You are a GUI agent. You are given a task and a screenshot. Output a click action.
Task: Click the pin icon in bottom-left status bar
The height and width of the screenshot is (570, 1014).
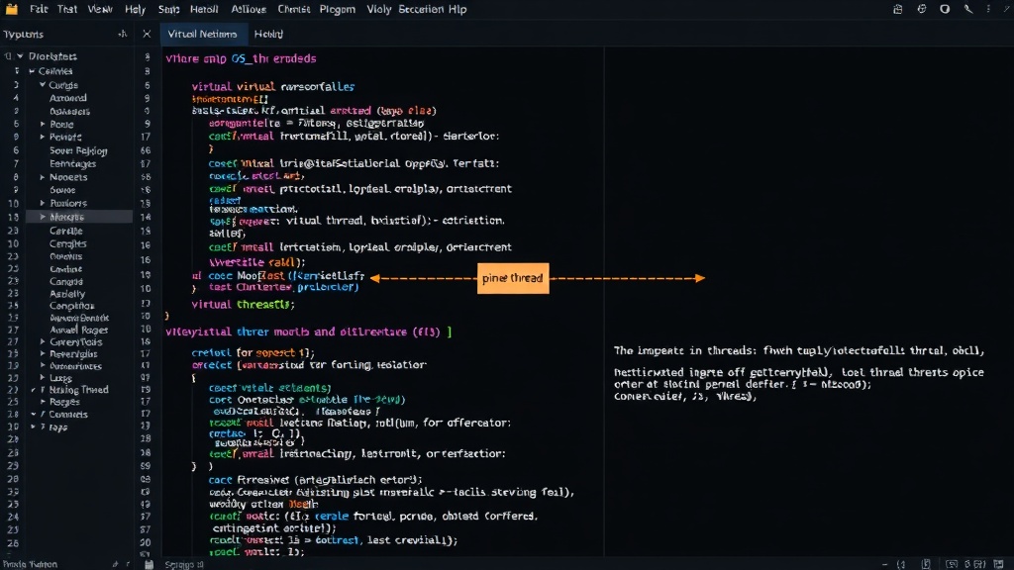click(115, 564)
